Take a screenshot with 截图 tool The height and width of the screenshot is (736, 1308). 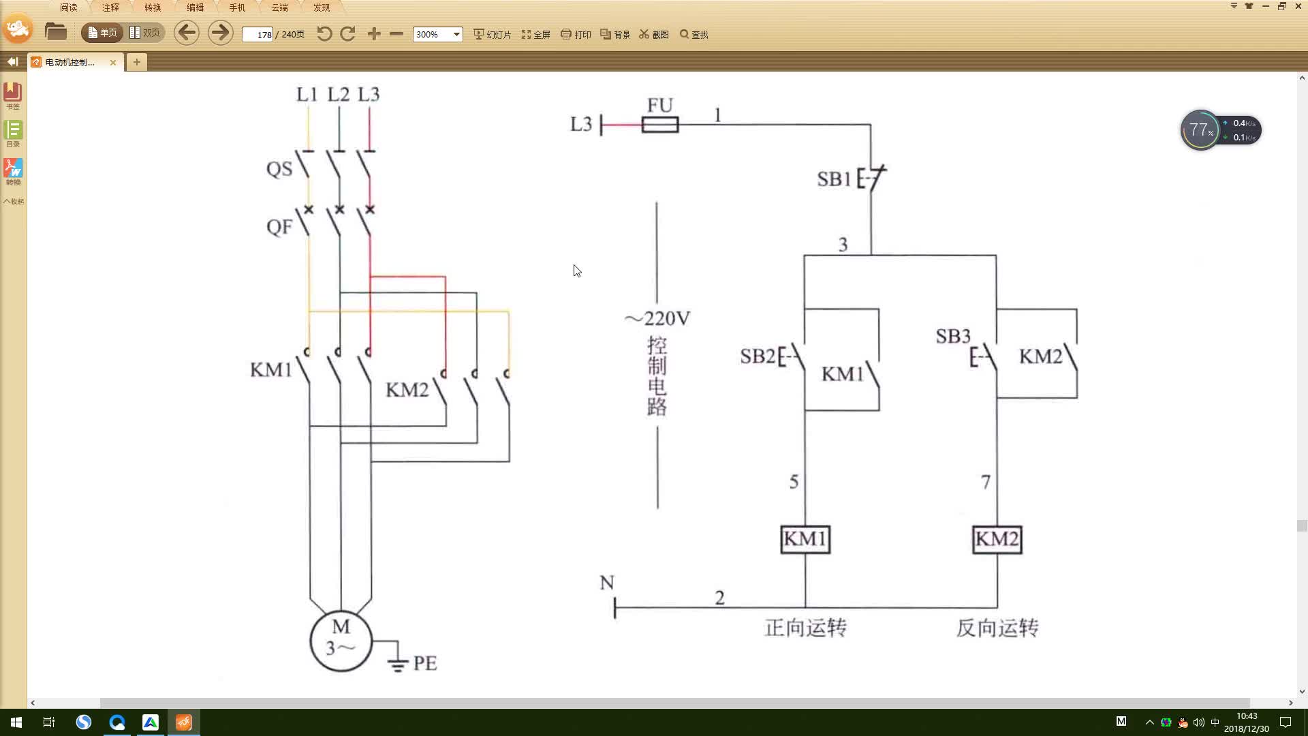point(654,34)
